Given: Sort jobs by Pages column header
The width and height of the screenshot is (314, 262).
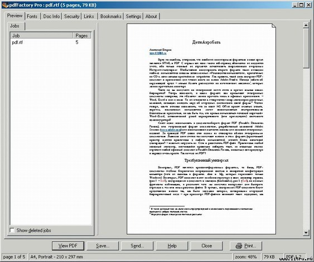Looking at the screenshot, I should (x=81, y=36).
